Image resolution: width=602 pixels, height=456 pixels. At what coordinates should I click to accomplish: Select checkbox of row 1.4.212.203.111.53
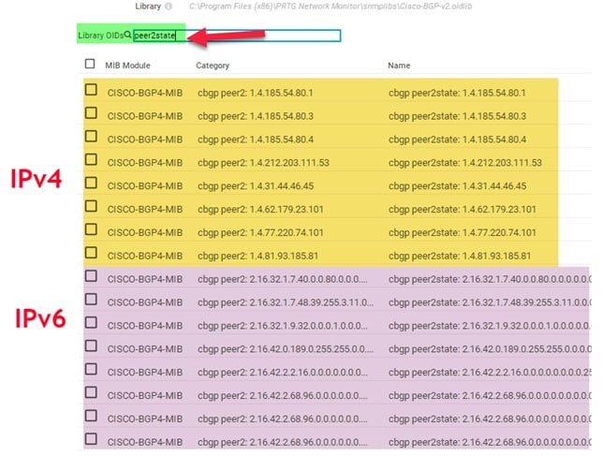pos(91,160)
